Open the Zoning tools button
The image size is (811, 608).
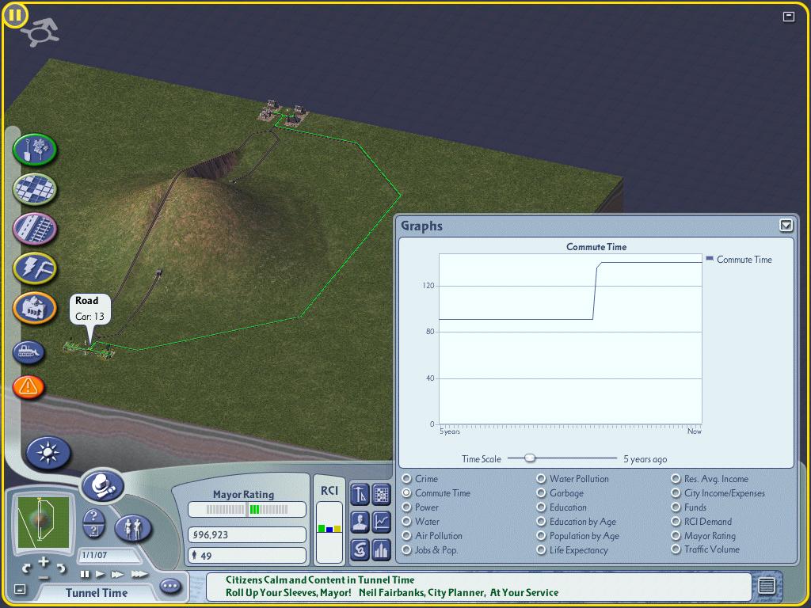pos(35,189)
